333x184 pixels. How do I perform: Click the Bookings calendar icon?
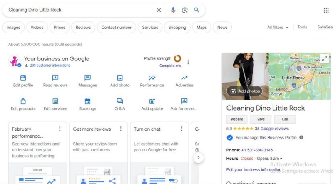pyautogui.click(x=87, y=101)
